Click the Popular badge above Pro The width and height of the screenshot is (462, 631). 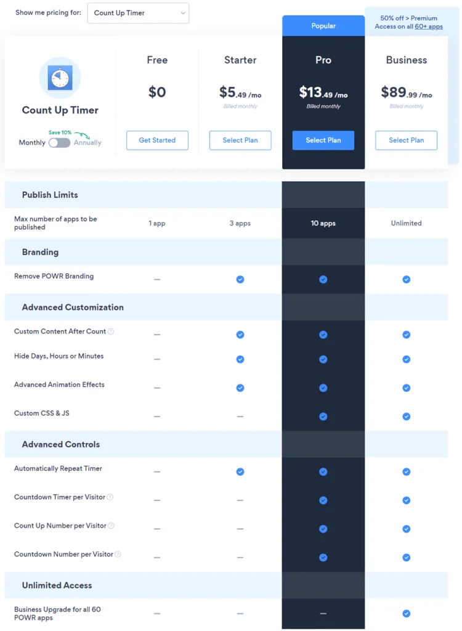pyautogui.click(x=323, y=25)
